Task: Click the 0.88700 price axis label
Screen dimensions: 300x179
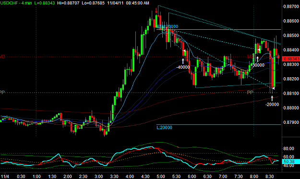Action: pyautogui.click(x=291, y=7)
